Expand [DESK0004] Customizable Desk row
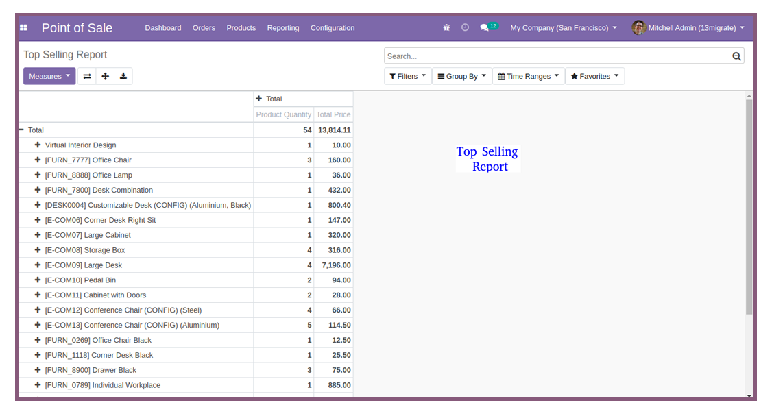 38,206
